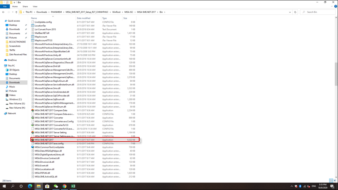
Task: Open Desktop under Quick access
Action: click(13, 25)
